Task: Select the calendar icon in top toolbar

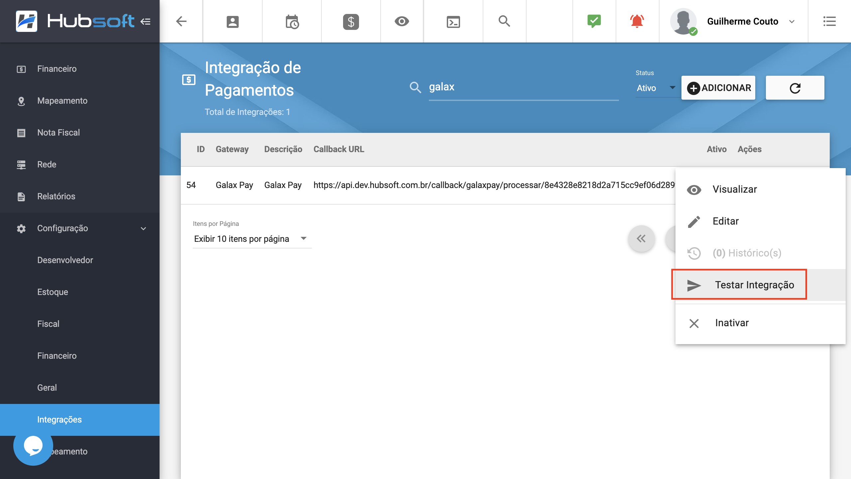Action: (292, 21)
